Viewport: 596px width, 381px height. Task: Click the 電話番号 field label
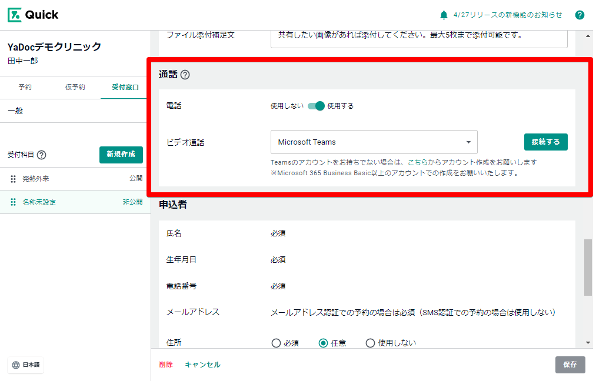(x=181, y=286)
